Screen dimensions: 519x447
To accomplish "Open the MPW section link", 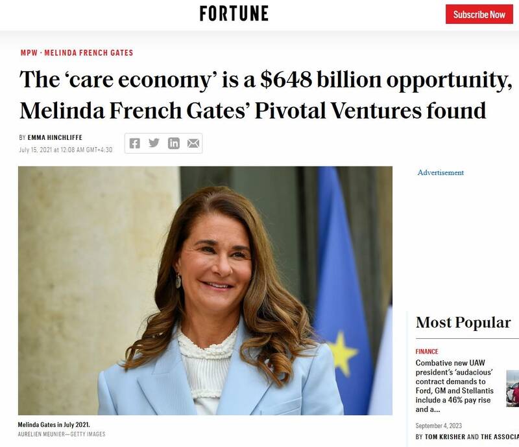I will [29, 52].
